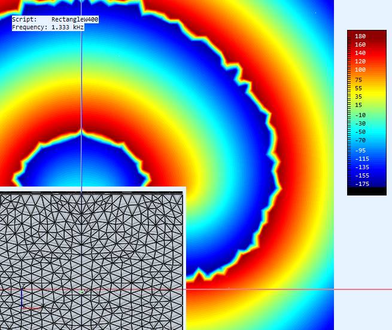Viewport: 392px width, 330px height.
Task: Click the 180 value on color legend
Action: (x=360, y=36)
